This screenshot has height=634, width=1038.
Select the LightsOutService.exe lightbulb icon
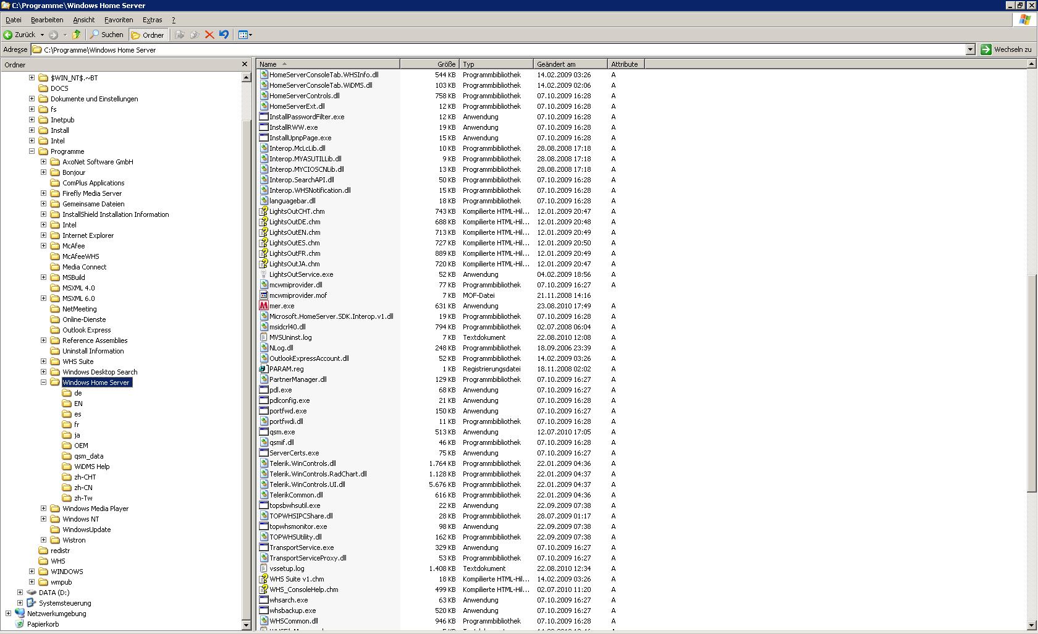tap(264, 274)
